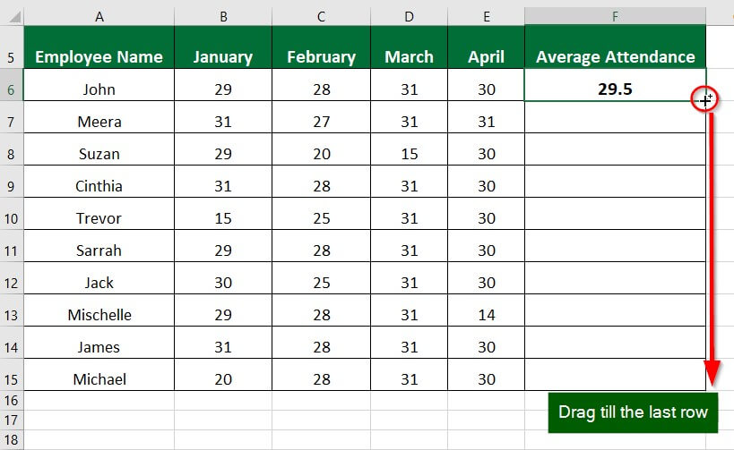Click row 15 header

tap(11, 378)
